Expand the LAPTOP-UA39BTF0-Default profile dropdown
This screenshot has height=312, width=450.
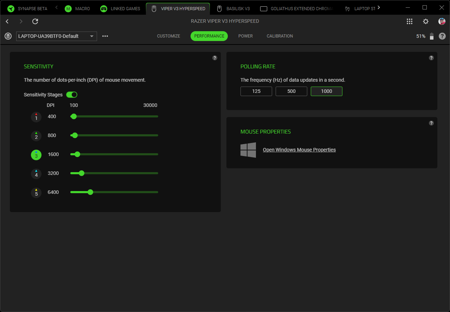(x=57, y=36)
